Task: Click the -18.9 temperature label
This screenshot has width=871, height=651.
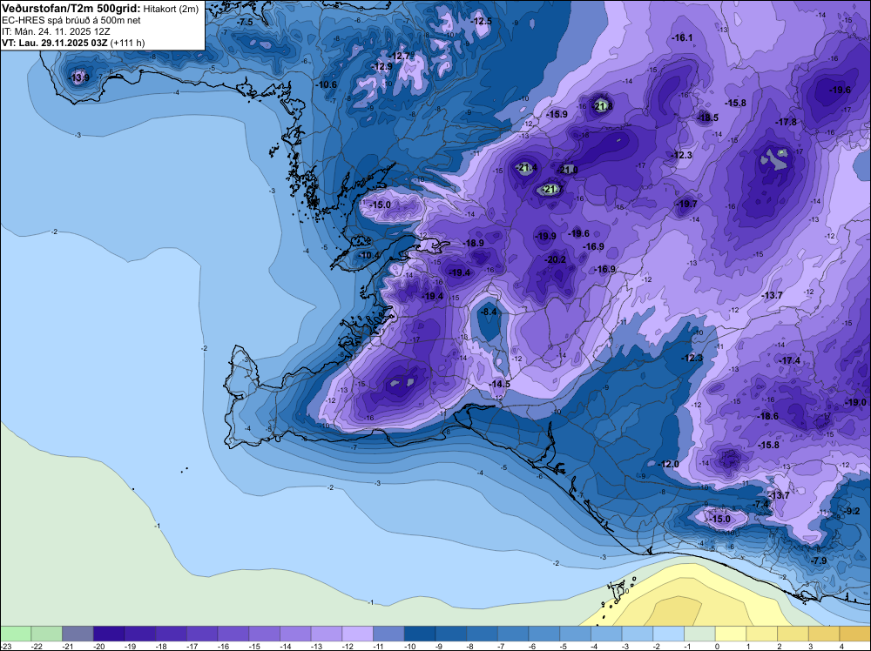Action: tap(473, 243)
